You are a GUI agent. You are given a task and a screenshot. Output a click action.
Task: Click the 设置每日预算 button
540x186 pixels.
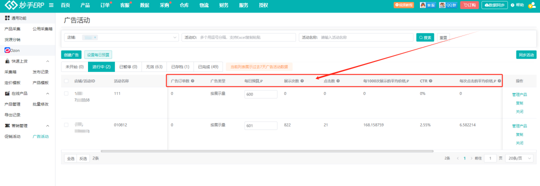[x=98, y=55]
